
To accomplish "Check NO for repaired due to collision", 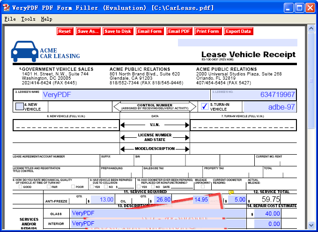I will (x=106, y=187).
